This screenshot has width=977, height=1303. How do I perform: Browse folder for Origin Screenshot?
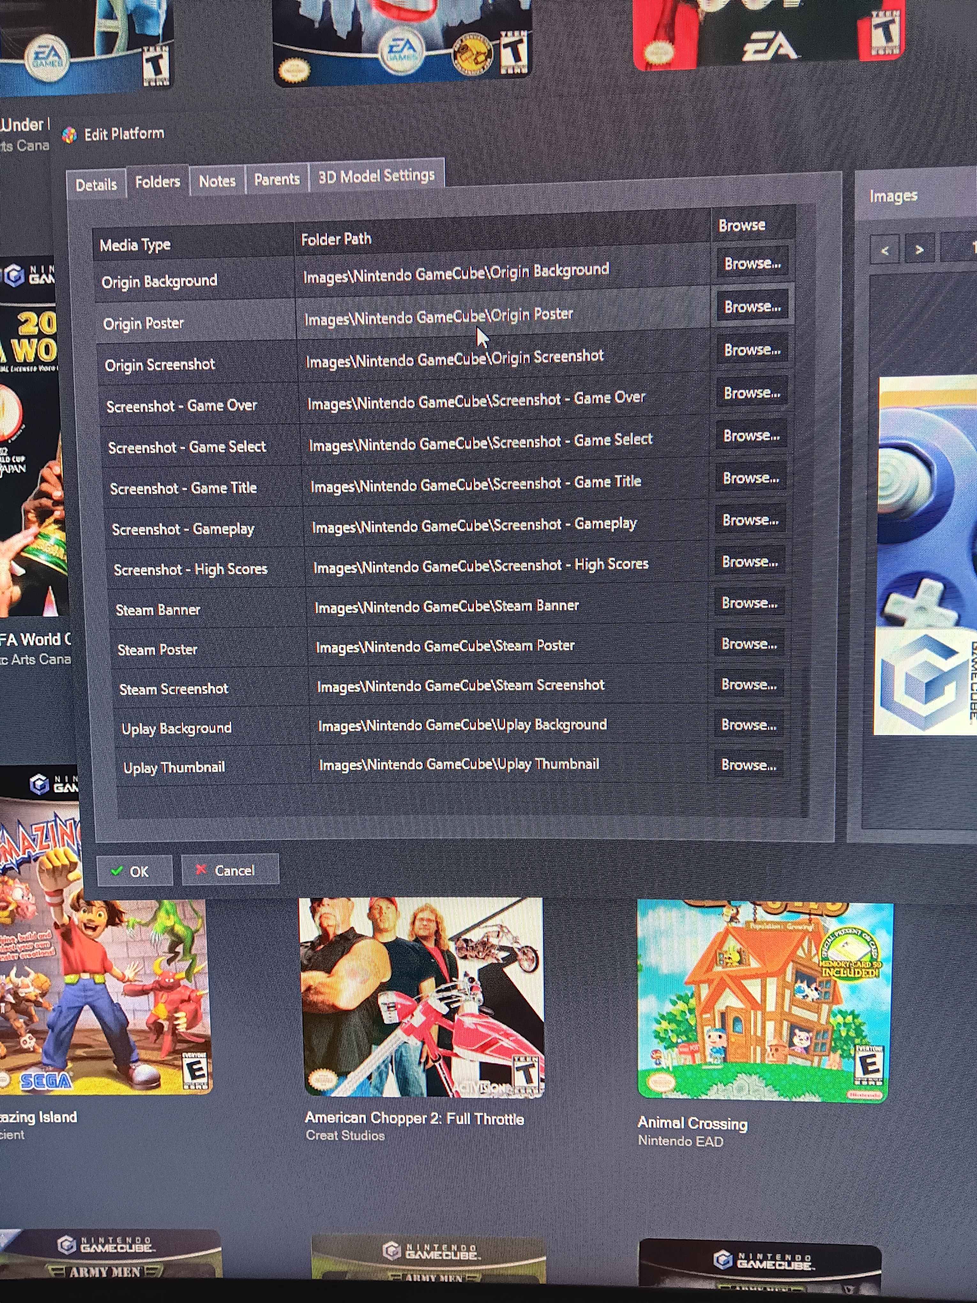pyautogui.click(x=752, y=350)
